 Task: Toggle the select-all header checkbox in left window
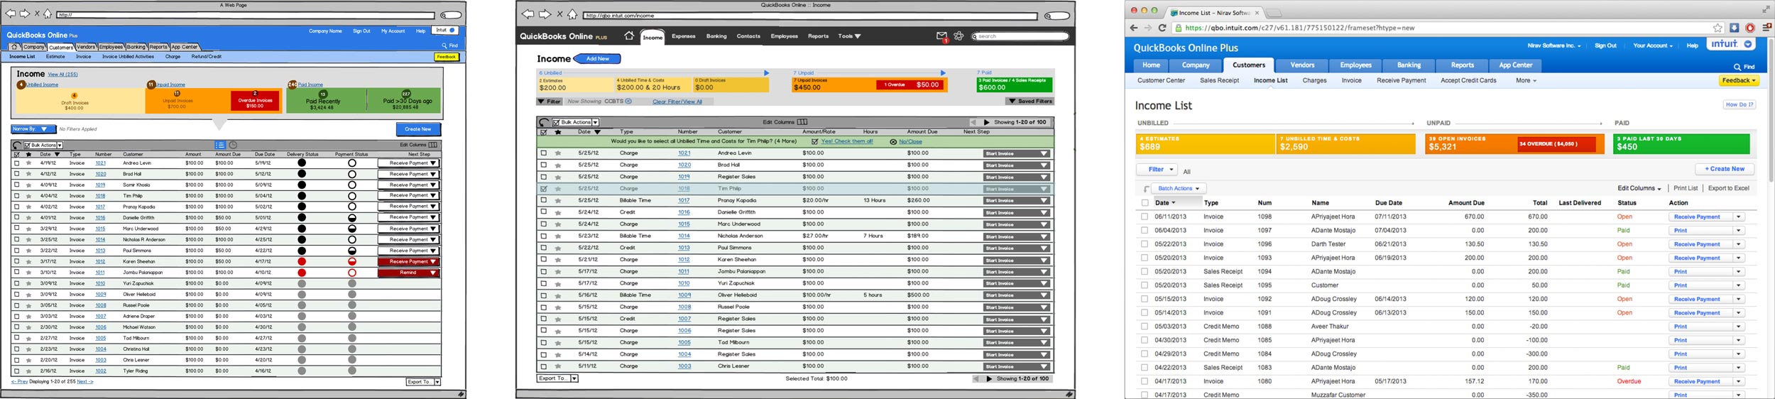coord(17,154)
